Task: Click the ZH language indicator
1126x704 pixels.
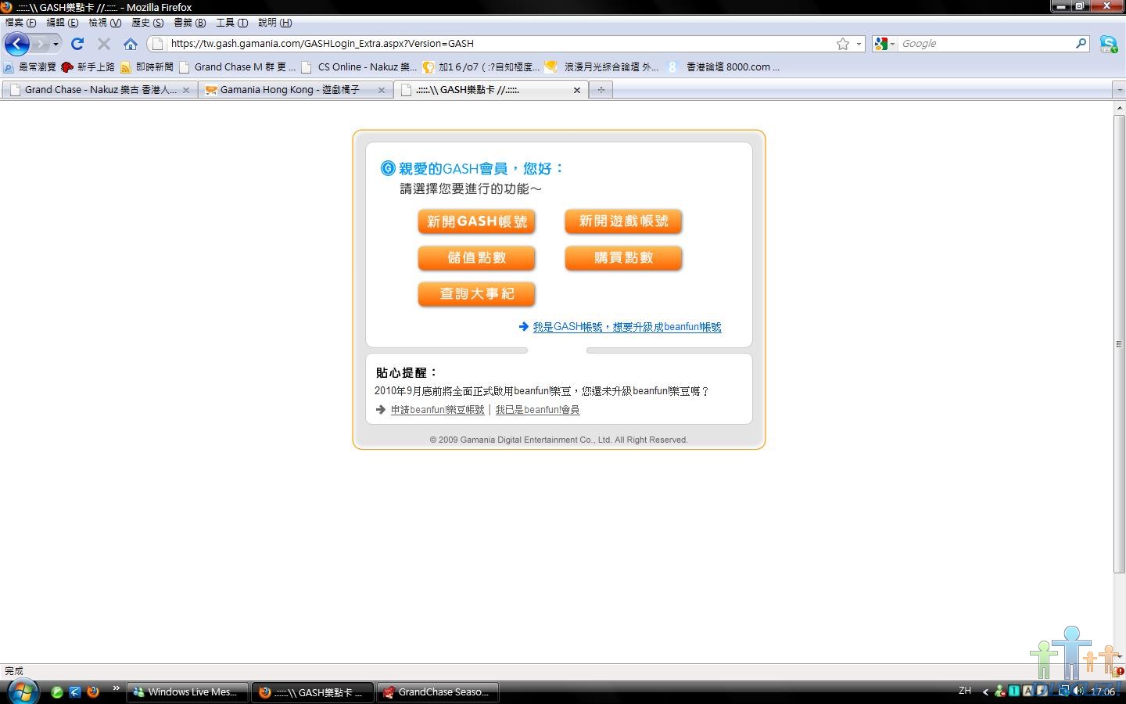Action: click(965, 691)
